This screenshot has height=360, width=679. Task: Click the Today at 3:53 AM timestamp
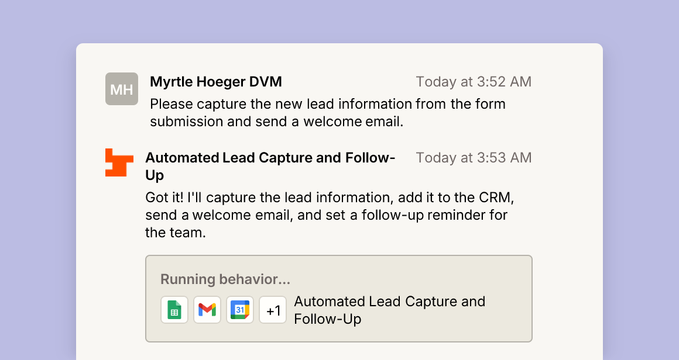474,158
